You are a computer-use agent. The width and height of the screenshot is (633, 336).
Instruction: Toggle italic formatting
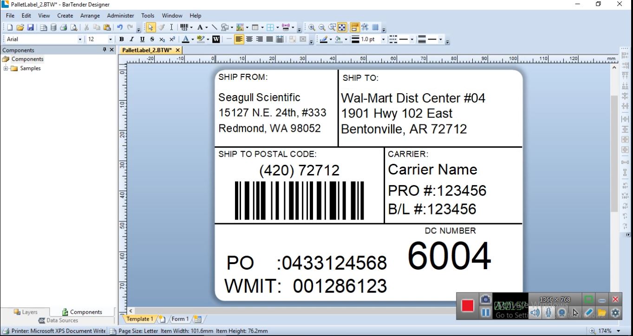tap(131, 39)
